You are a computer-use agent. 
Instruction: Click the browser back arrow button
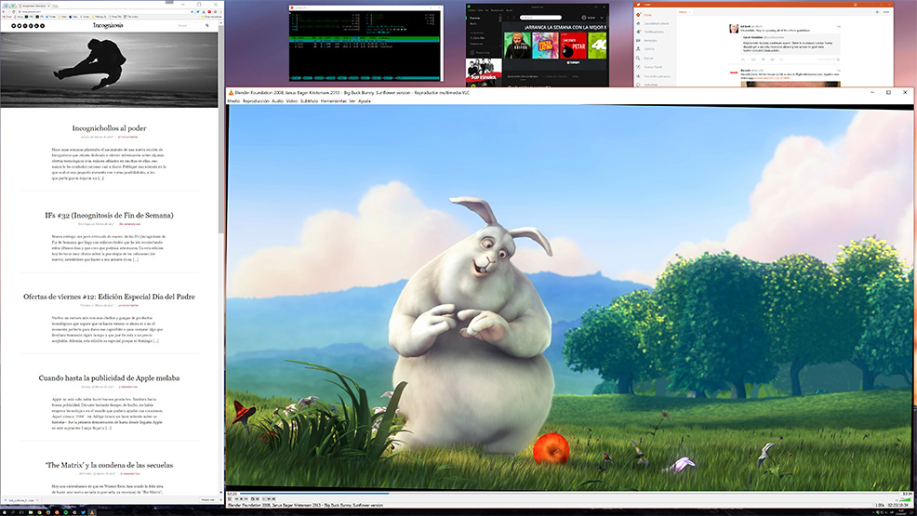pos(5,9)
